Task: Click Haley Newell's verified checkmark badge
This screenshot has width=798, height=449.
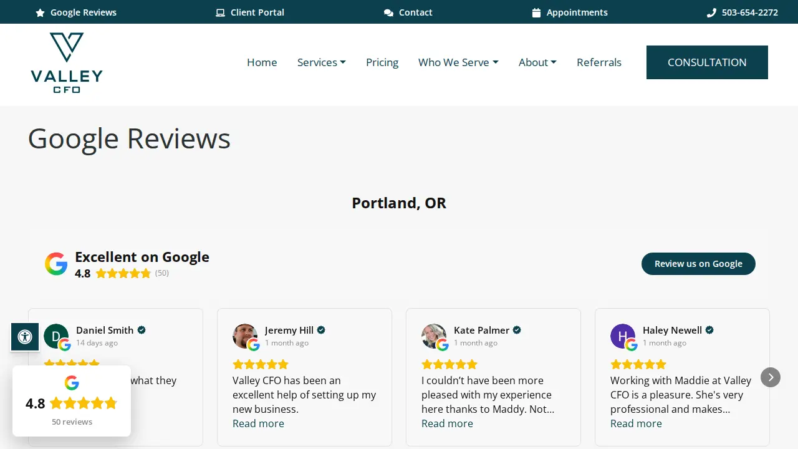Action: (x=709, y=330)
